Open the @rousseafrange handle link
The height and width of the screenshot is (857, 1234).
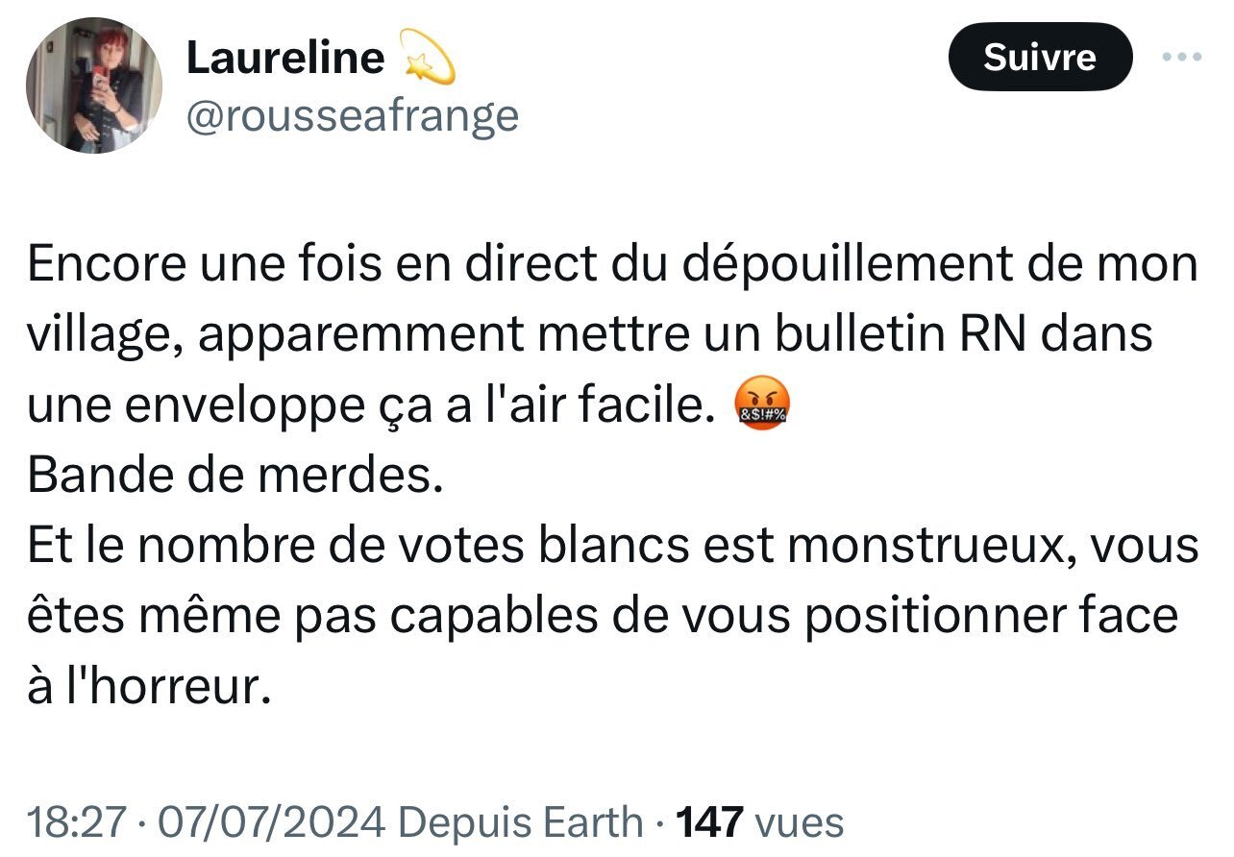click(x=352, y=116)
